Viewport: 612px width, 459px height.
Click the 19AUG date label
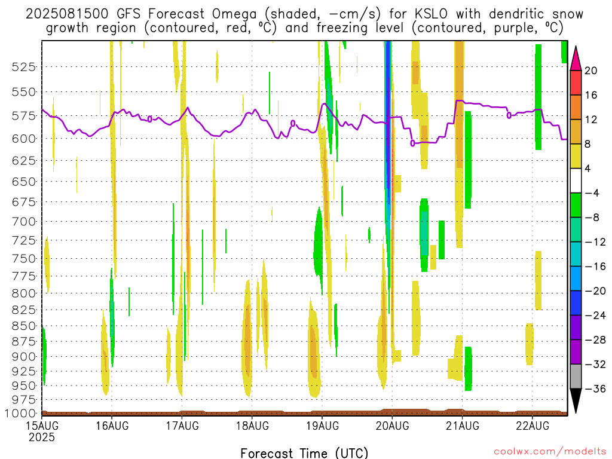[x=322, y=426]
